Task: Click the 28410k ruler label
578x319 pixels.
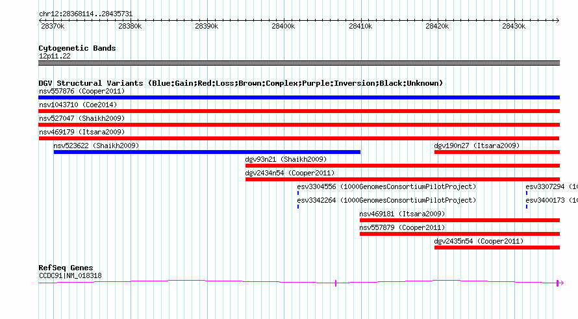Action: pyautogui.click(x=360, y=26)
